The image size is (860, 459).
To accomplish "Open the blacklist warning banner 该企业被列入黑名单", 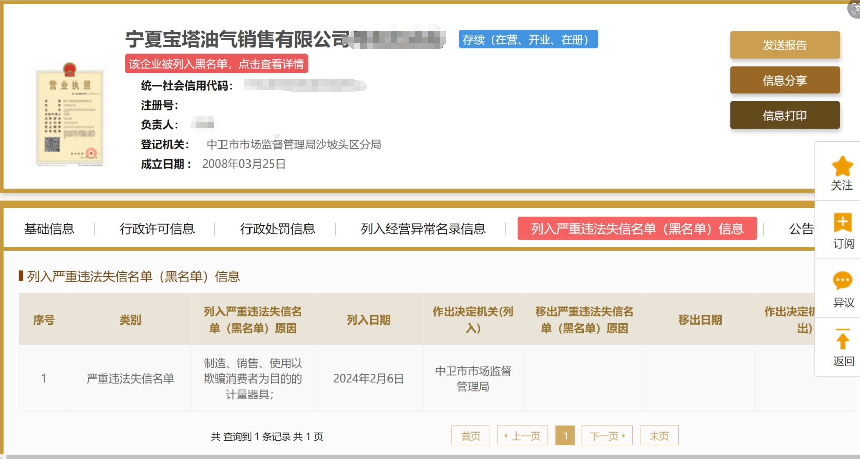I will point(216,64).
